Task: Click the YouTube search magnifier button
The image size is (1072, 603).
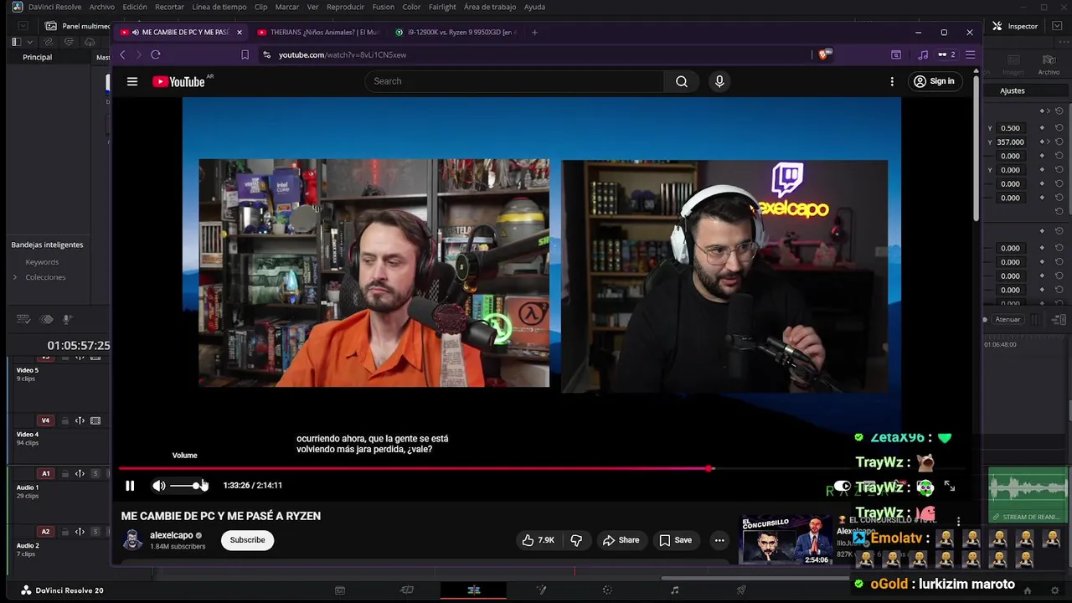Action: coord(682,81)
